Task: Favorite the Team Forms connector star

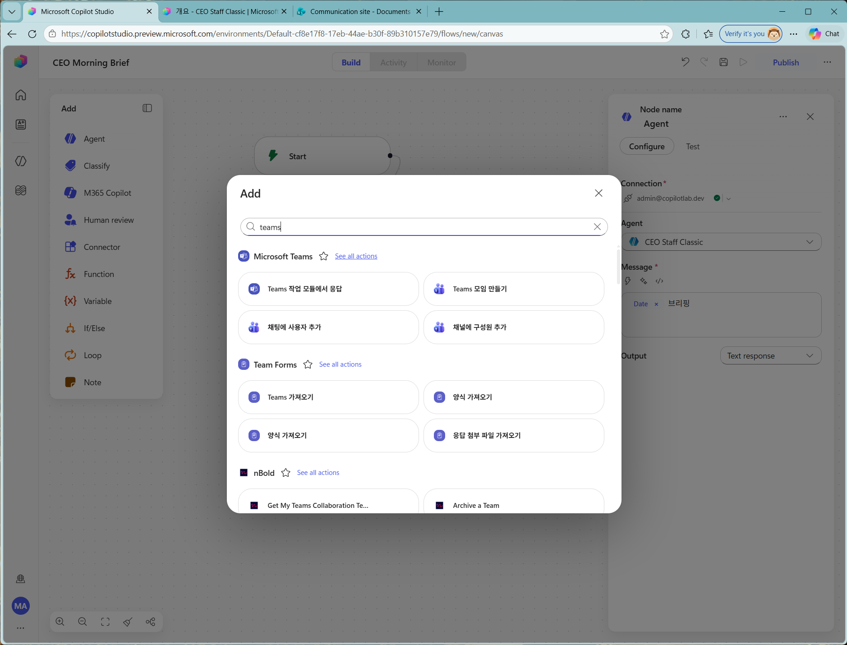Action: click(308, 364)
